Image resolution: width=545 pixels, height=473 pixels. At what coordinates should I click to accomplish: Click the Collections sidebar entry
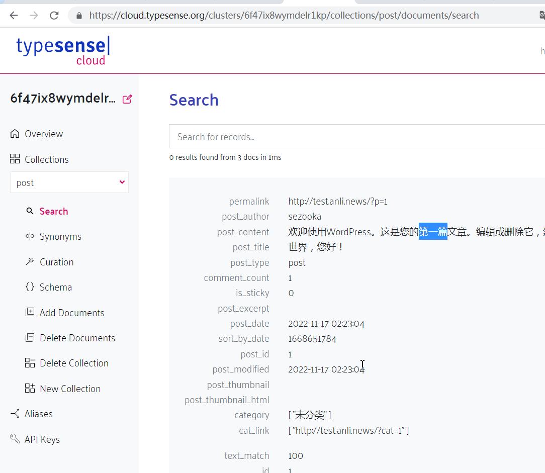(46, 159)
